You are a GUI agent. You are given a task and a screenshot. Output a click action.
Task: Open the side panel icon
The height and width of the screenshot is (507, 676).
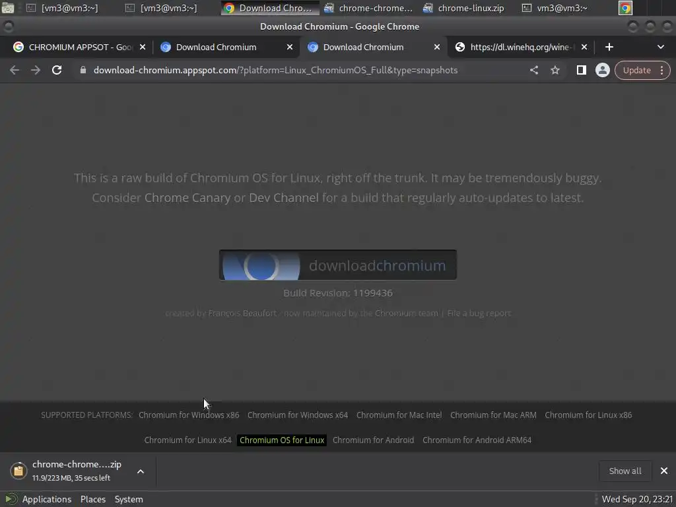click(x=581, y=70)
